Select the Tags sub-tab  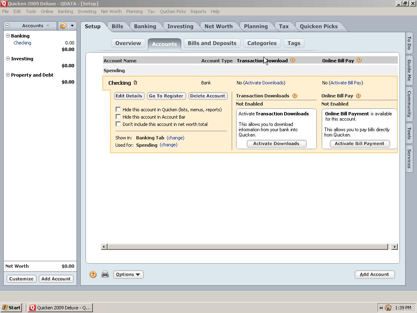click(294, 43)
